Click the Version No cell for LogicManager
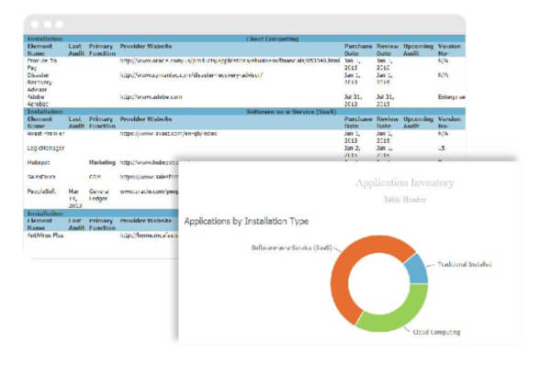The image size is (551, 374). point(442,148)
